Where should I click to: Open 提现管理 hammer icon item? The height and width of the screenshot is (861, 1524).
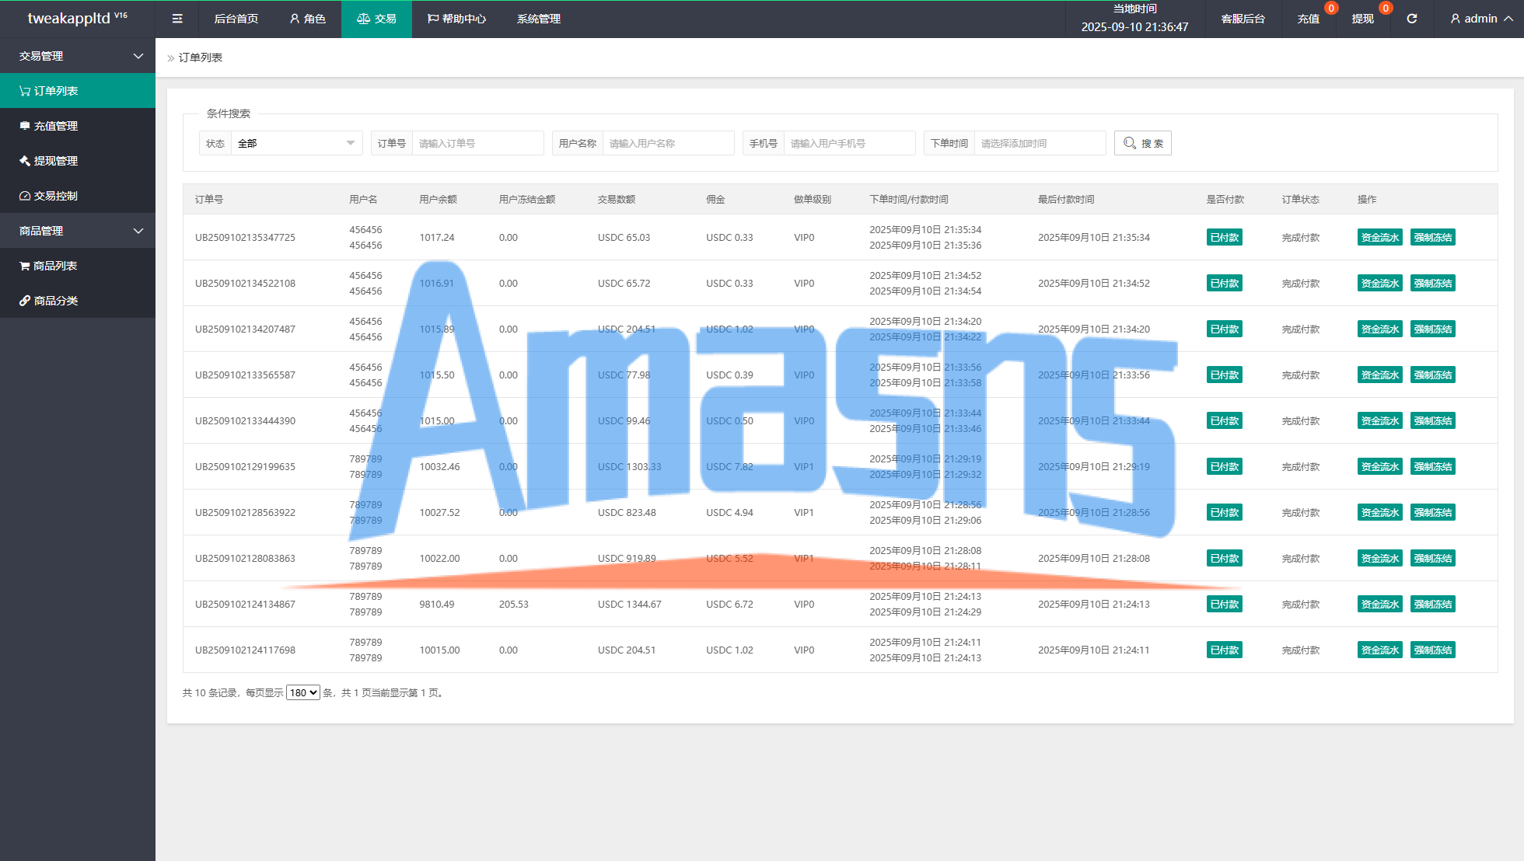(48, 161)
